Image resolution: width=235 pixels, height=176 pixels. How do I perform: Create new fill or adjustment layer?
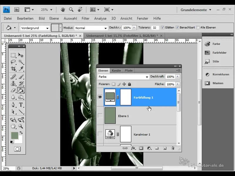tap(149, 148)
